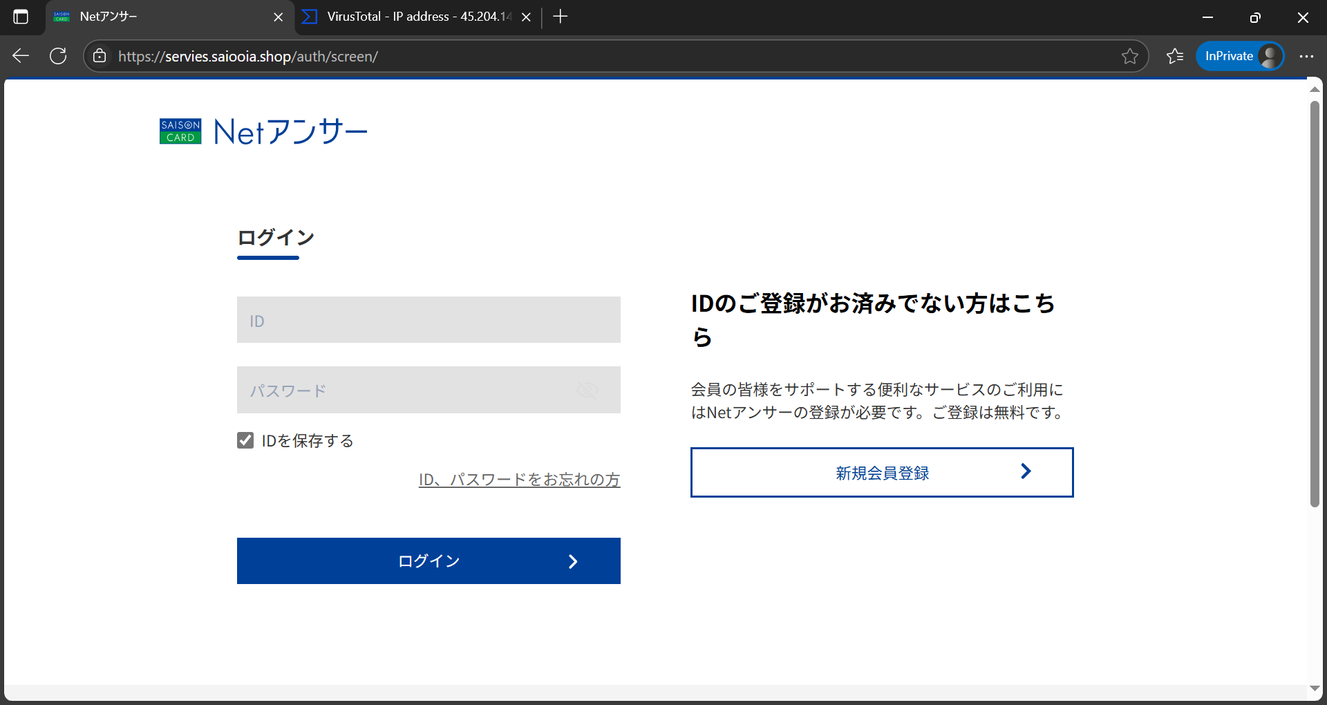Open the tab actions menu icon
The image size is (1327, 705).
[21, 17]
